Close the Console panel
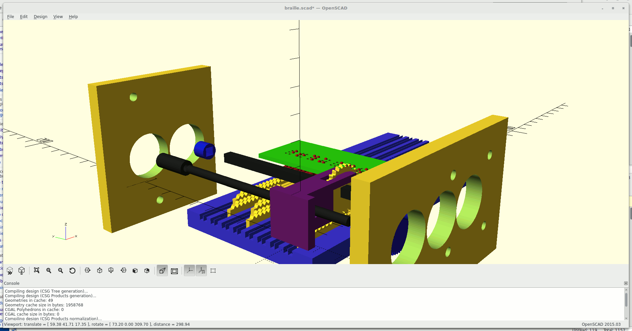The image size is (632, 331). [626, 283]
